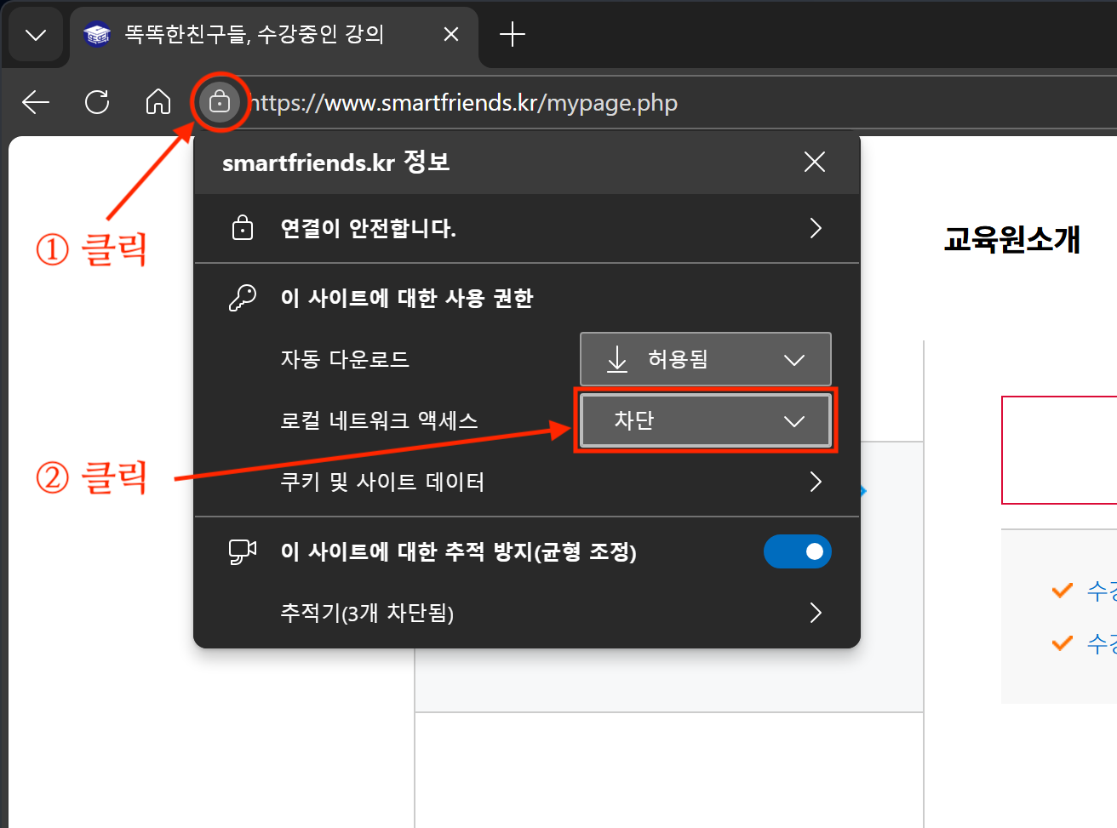Open the 로컬 네트워크 액세스 dropdown
The height and width of the screenshot is (828, 1117).
click(705, 420)
